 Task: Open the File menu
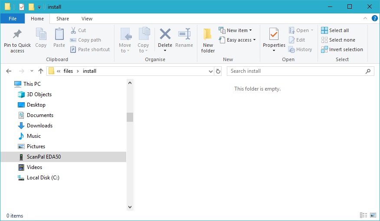point(13,19)
